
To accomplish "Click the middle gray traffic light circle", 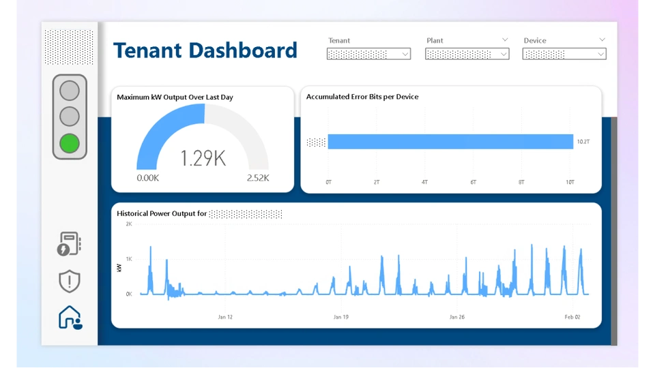I will tap(70, 117).
